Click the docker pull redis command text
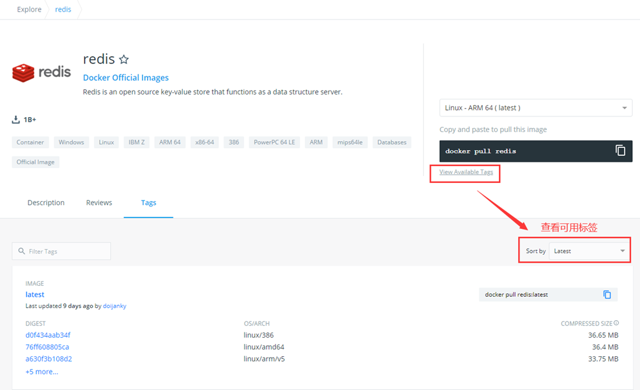The image size is (640, 390). 481,151
